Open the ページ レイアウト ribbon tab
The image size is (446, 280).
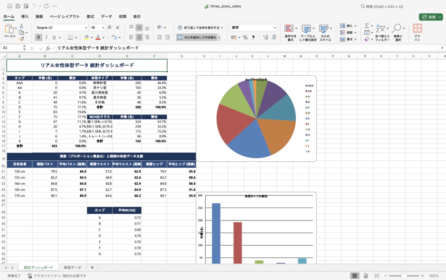click(x=64, y=17)
